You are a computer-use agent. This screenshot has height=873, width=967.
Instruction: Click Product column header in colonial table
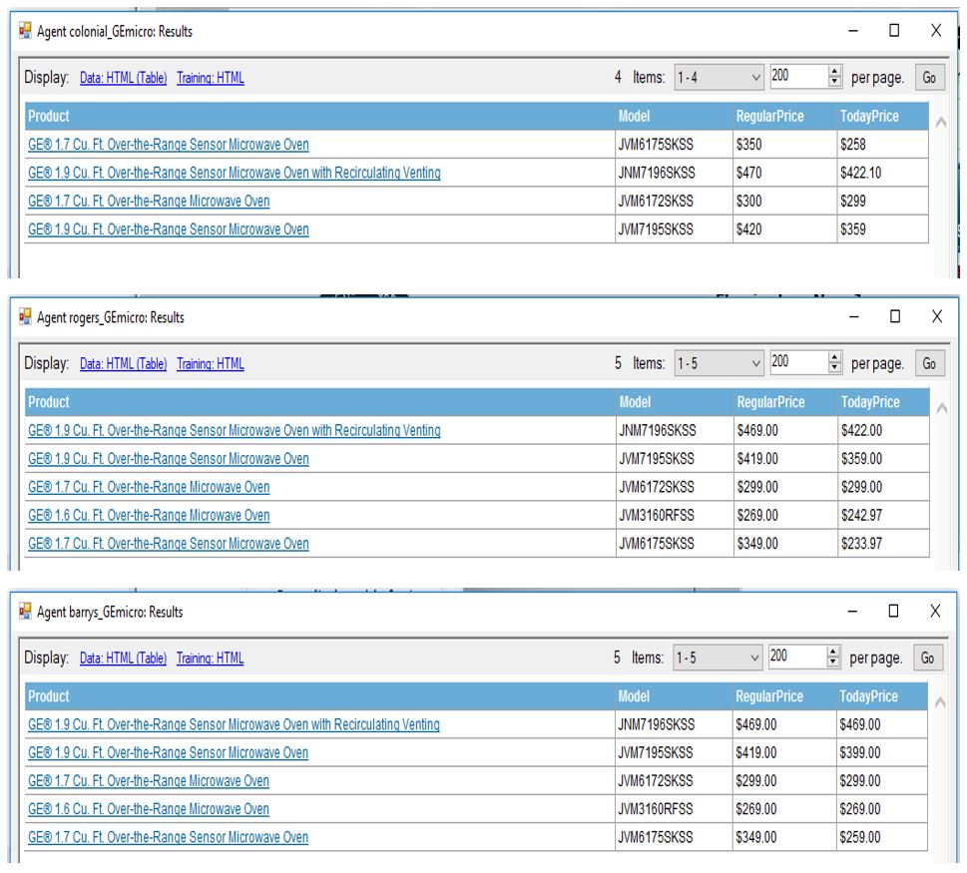pos(319,116)
